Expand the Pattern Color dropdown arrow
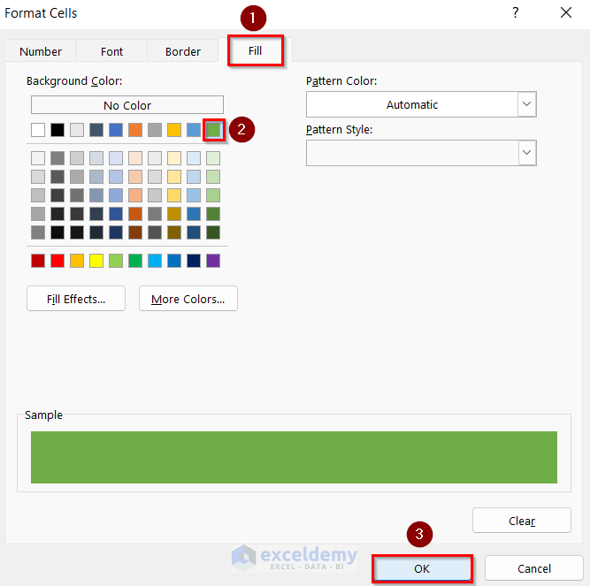Viewport: 590px width, 586px height. click(x=527, y=104)
